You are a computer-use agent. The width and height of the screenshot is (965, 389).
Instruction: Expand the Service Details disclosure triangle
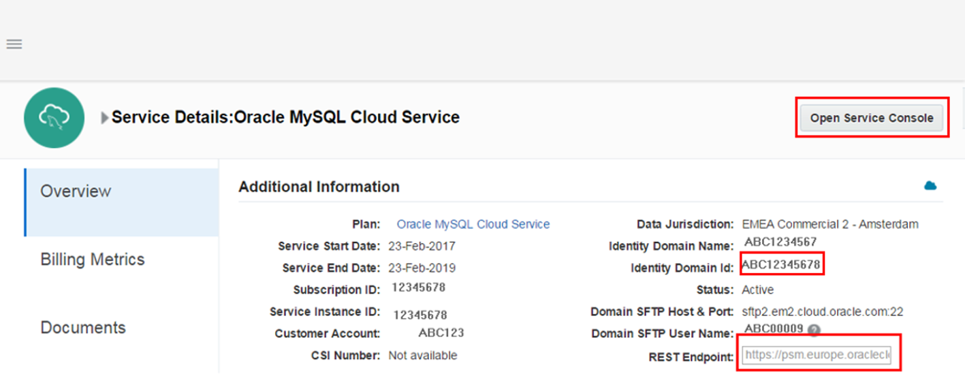[105, 118]
